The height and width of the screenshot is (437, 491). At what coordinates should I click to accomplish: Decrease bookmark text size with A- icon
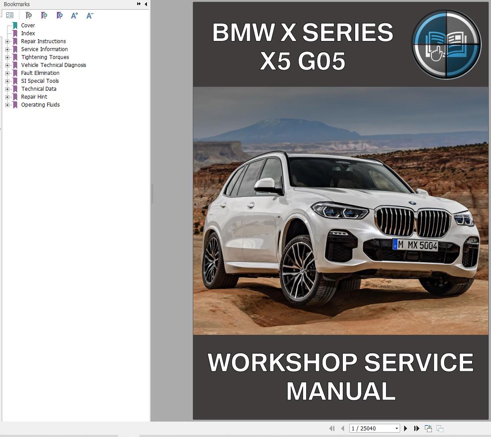[x=90, y=15]
